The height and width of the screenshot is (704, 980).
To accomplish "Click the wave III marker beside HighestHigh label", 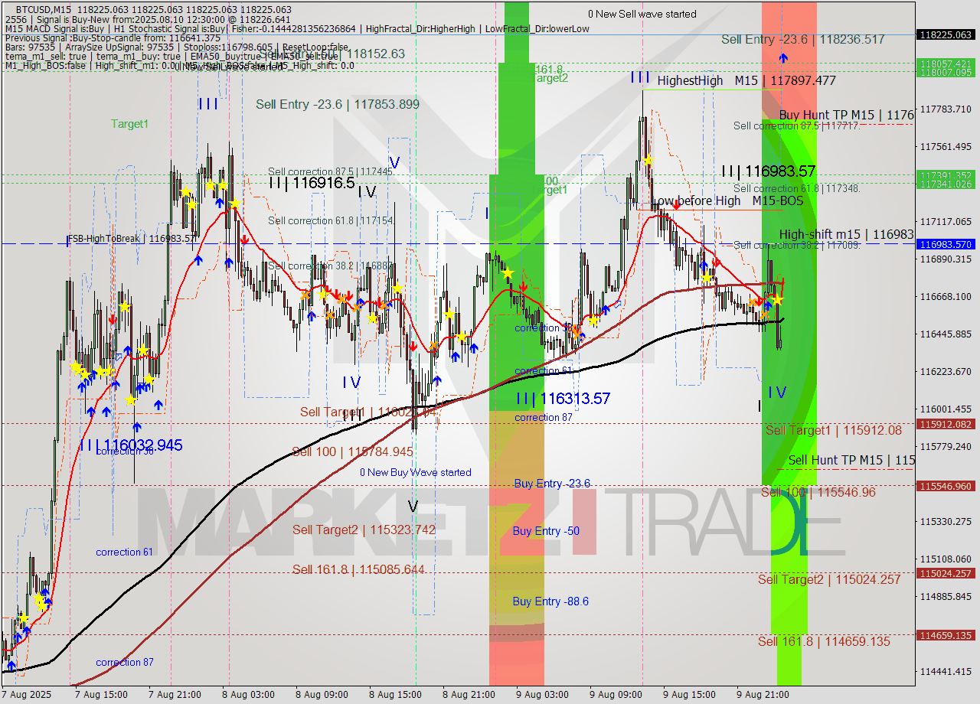I will pos(640,77).
